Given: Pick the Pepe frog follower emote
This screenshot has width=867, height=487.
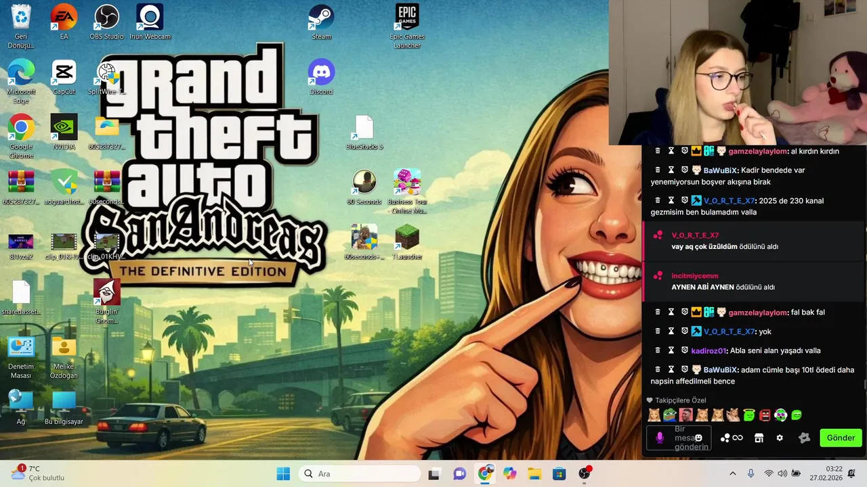Looking at the screenshot, I should point(669,415).
